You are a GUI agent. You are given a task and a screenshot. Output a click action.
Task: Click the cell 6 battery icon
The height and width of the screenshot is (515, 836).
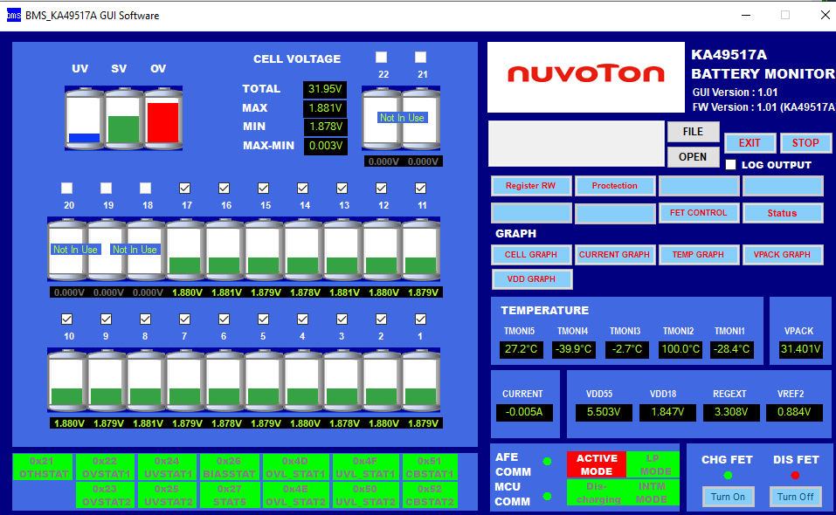[x=225, y=381]
